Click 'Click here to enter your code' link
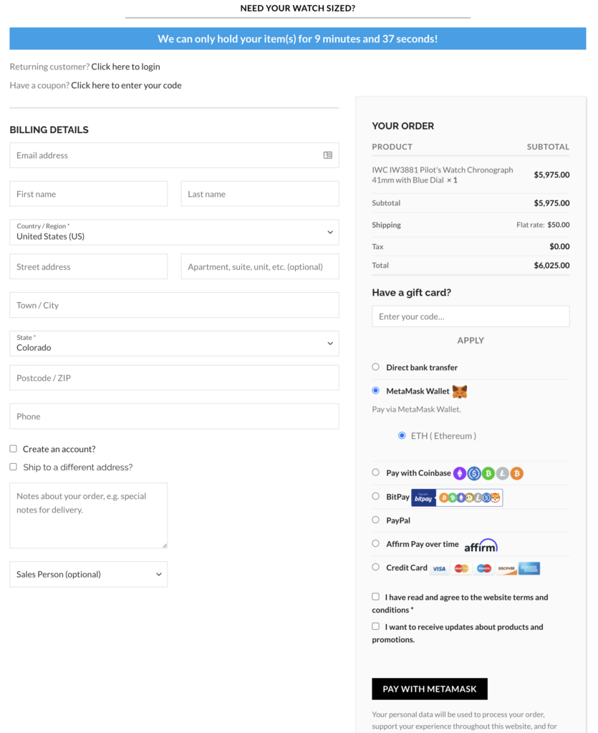 (x=126, y=85)
